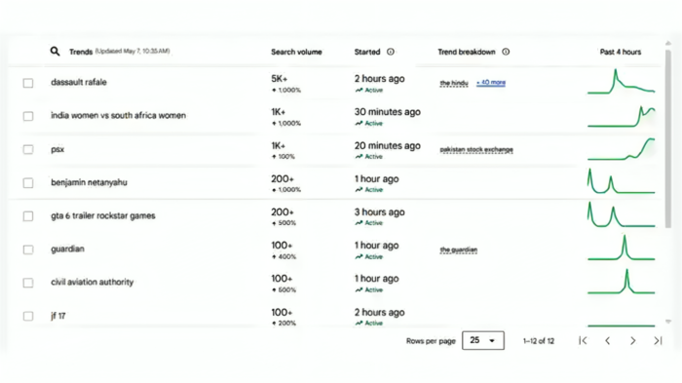Check the dassault rafale row checkbox

tap(28, 83)
